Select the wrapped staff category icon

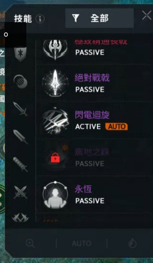click(20, 164)
